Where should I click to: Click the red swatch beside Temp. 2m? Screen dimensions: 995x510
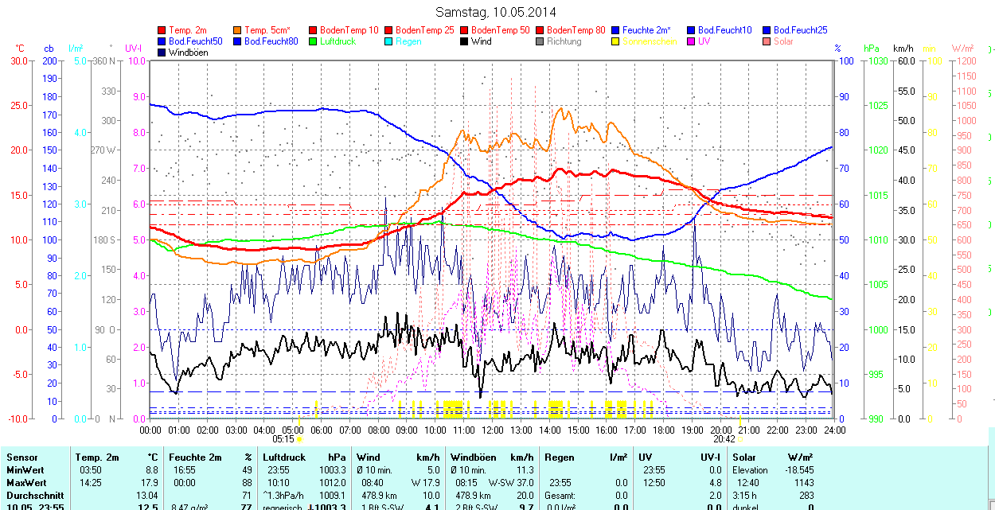pos(162,30)
